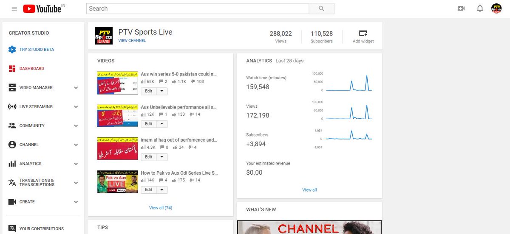Click the Video Manager icon
Viewport: 510px width, 234px height.
[12, 87]
